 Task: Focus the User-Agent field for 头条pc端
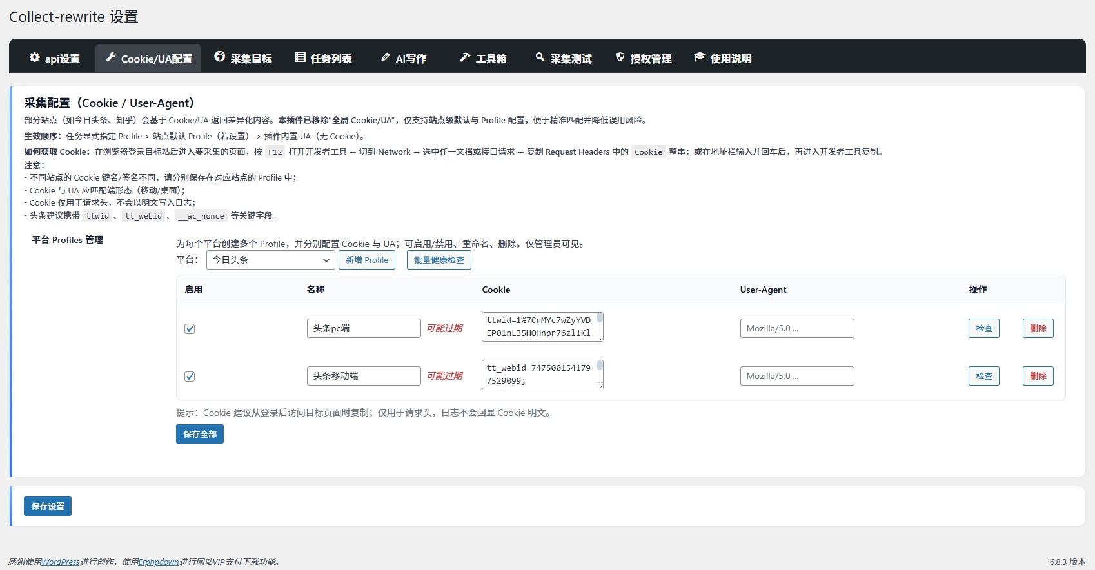click(x=796, y=328)
